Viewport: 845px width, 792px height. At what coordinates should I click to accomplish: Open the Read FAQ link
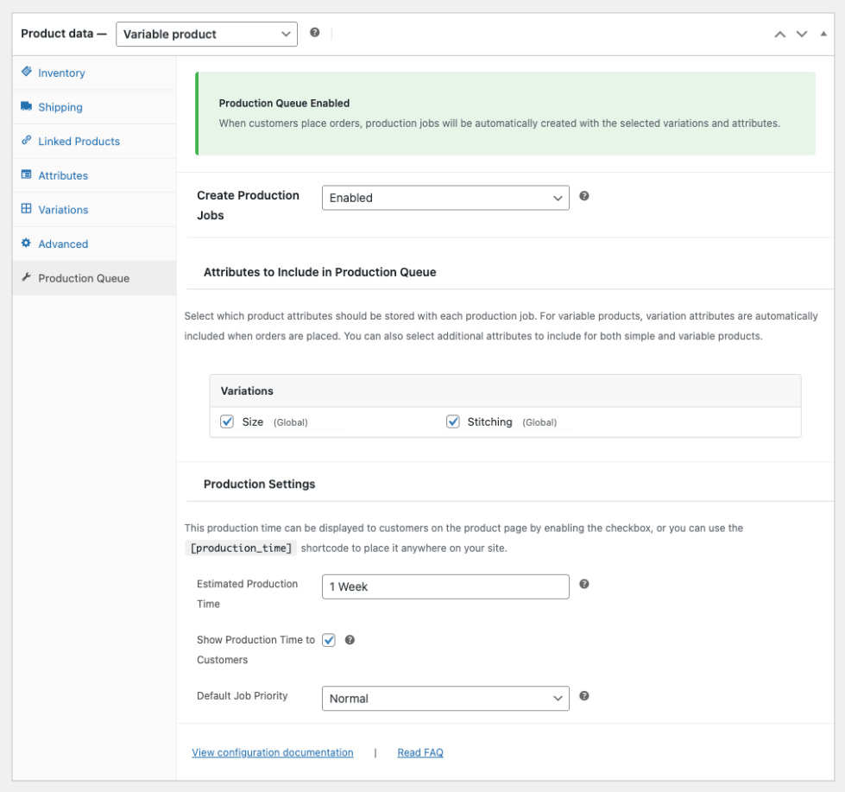coord(420,752)
